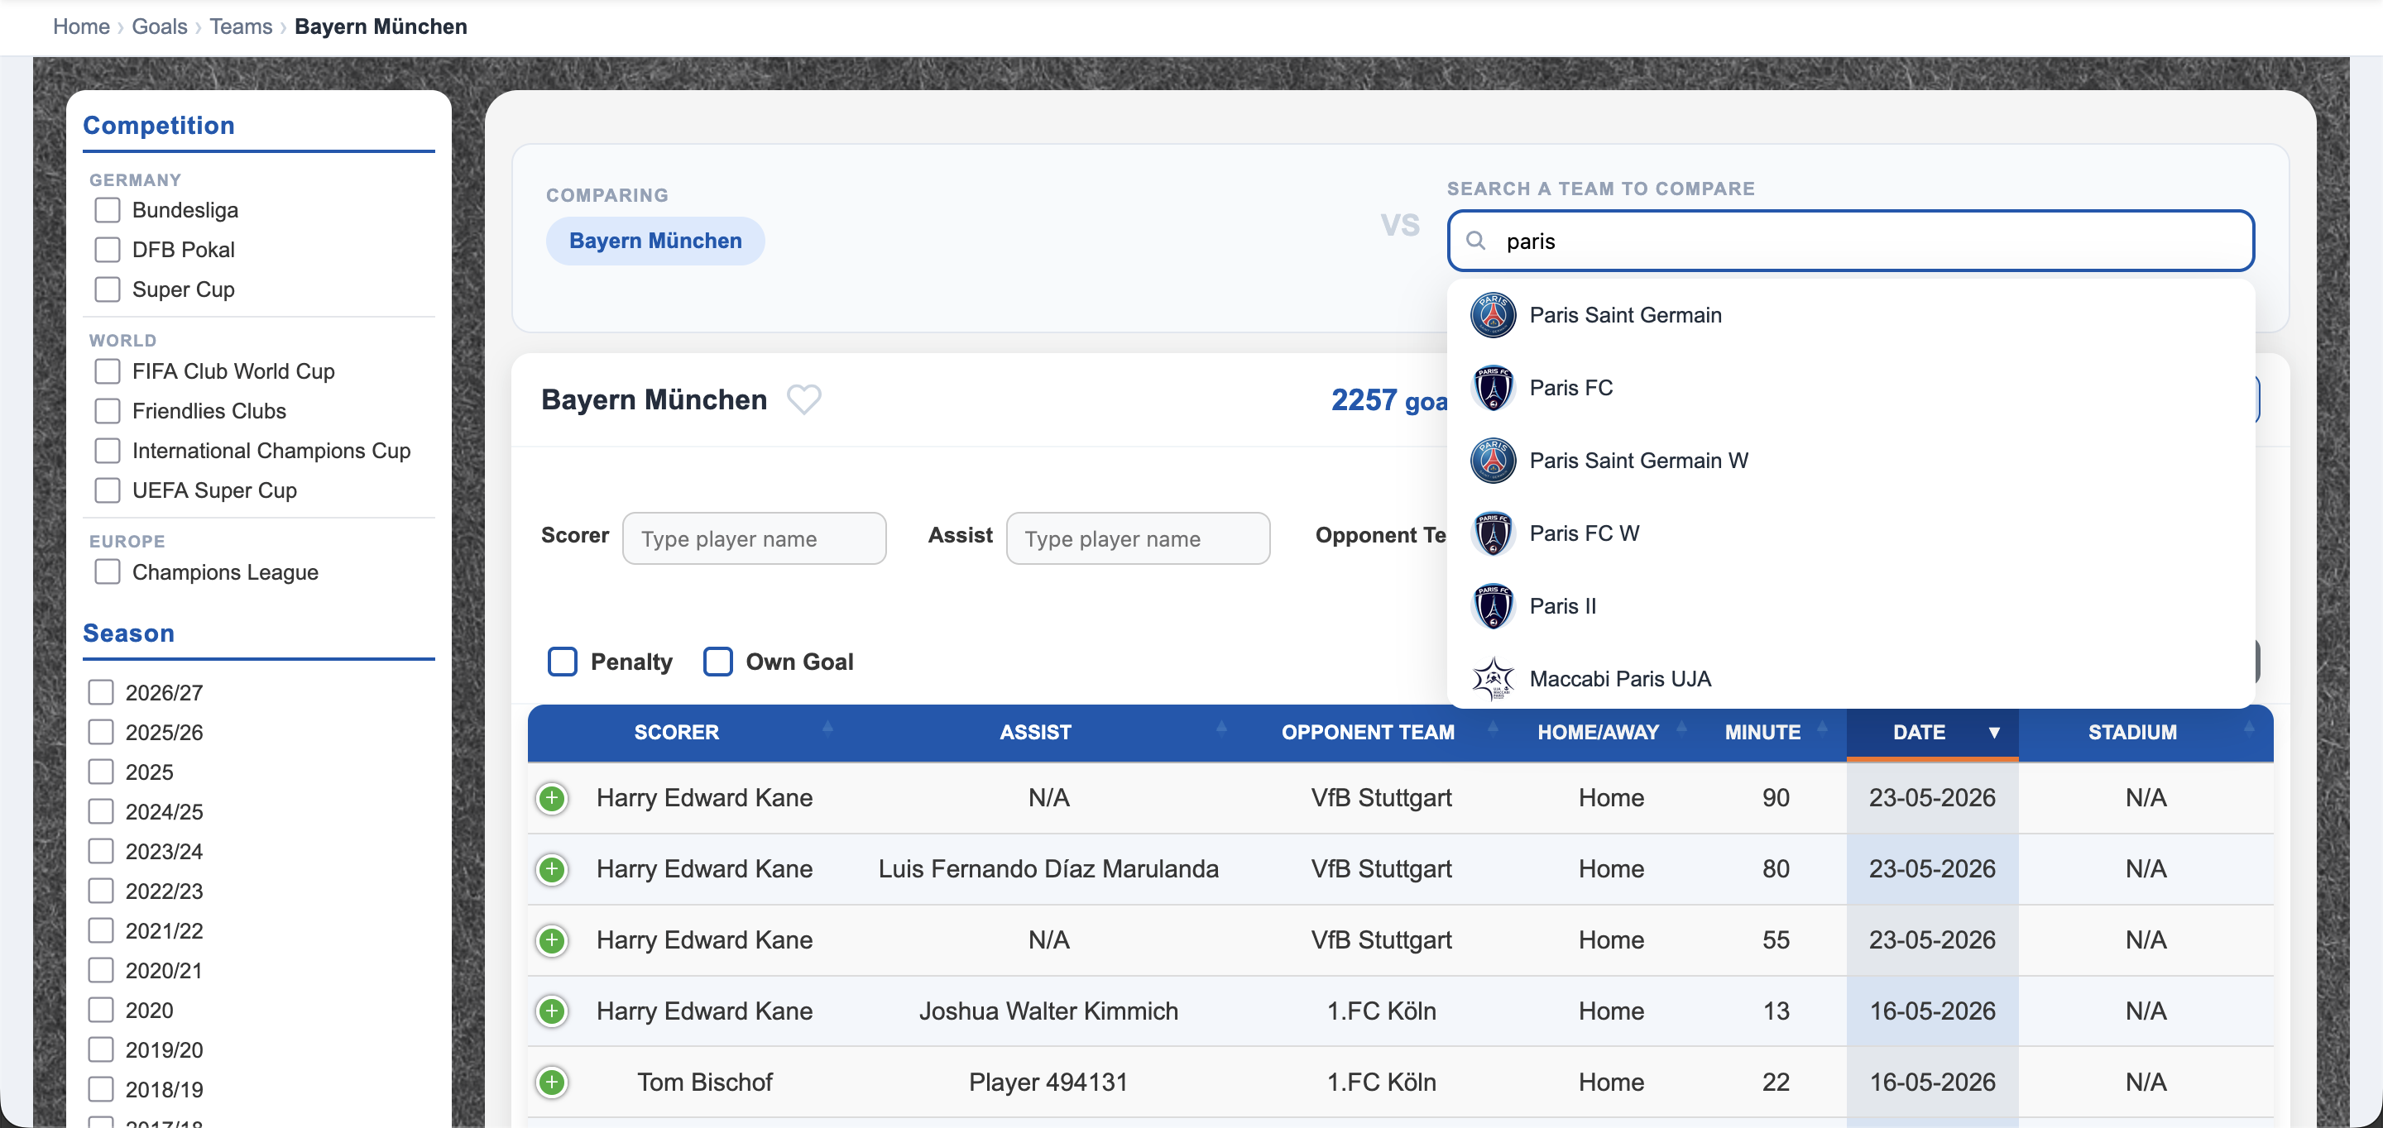Screen dimensions: 2383x1128
Task: Check the Champions League box
Action: click(x=108, y=572)
